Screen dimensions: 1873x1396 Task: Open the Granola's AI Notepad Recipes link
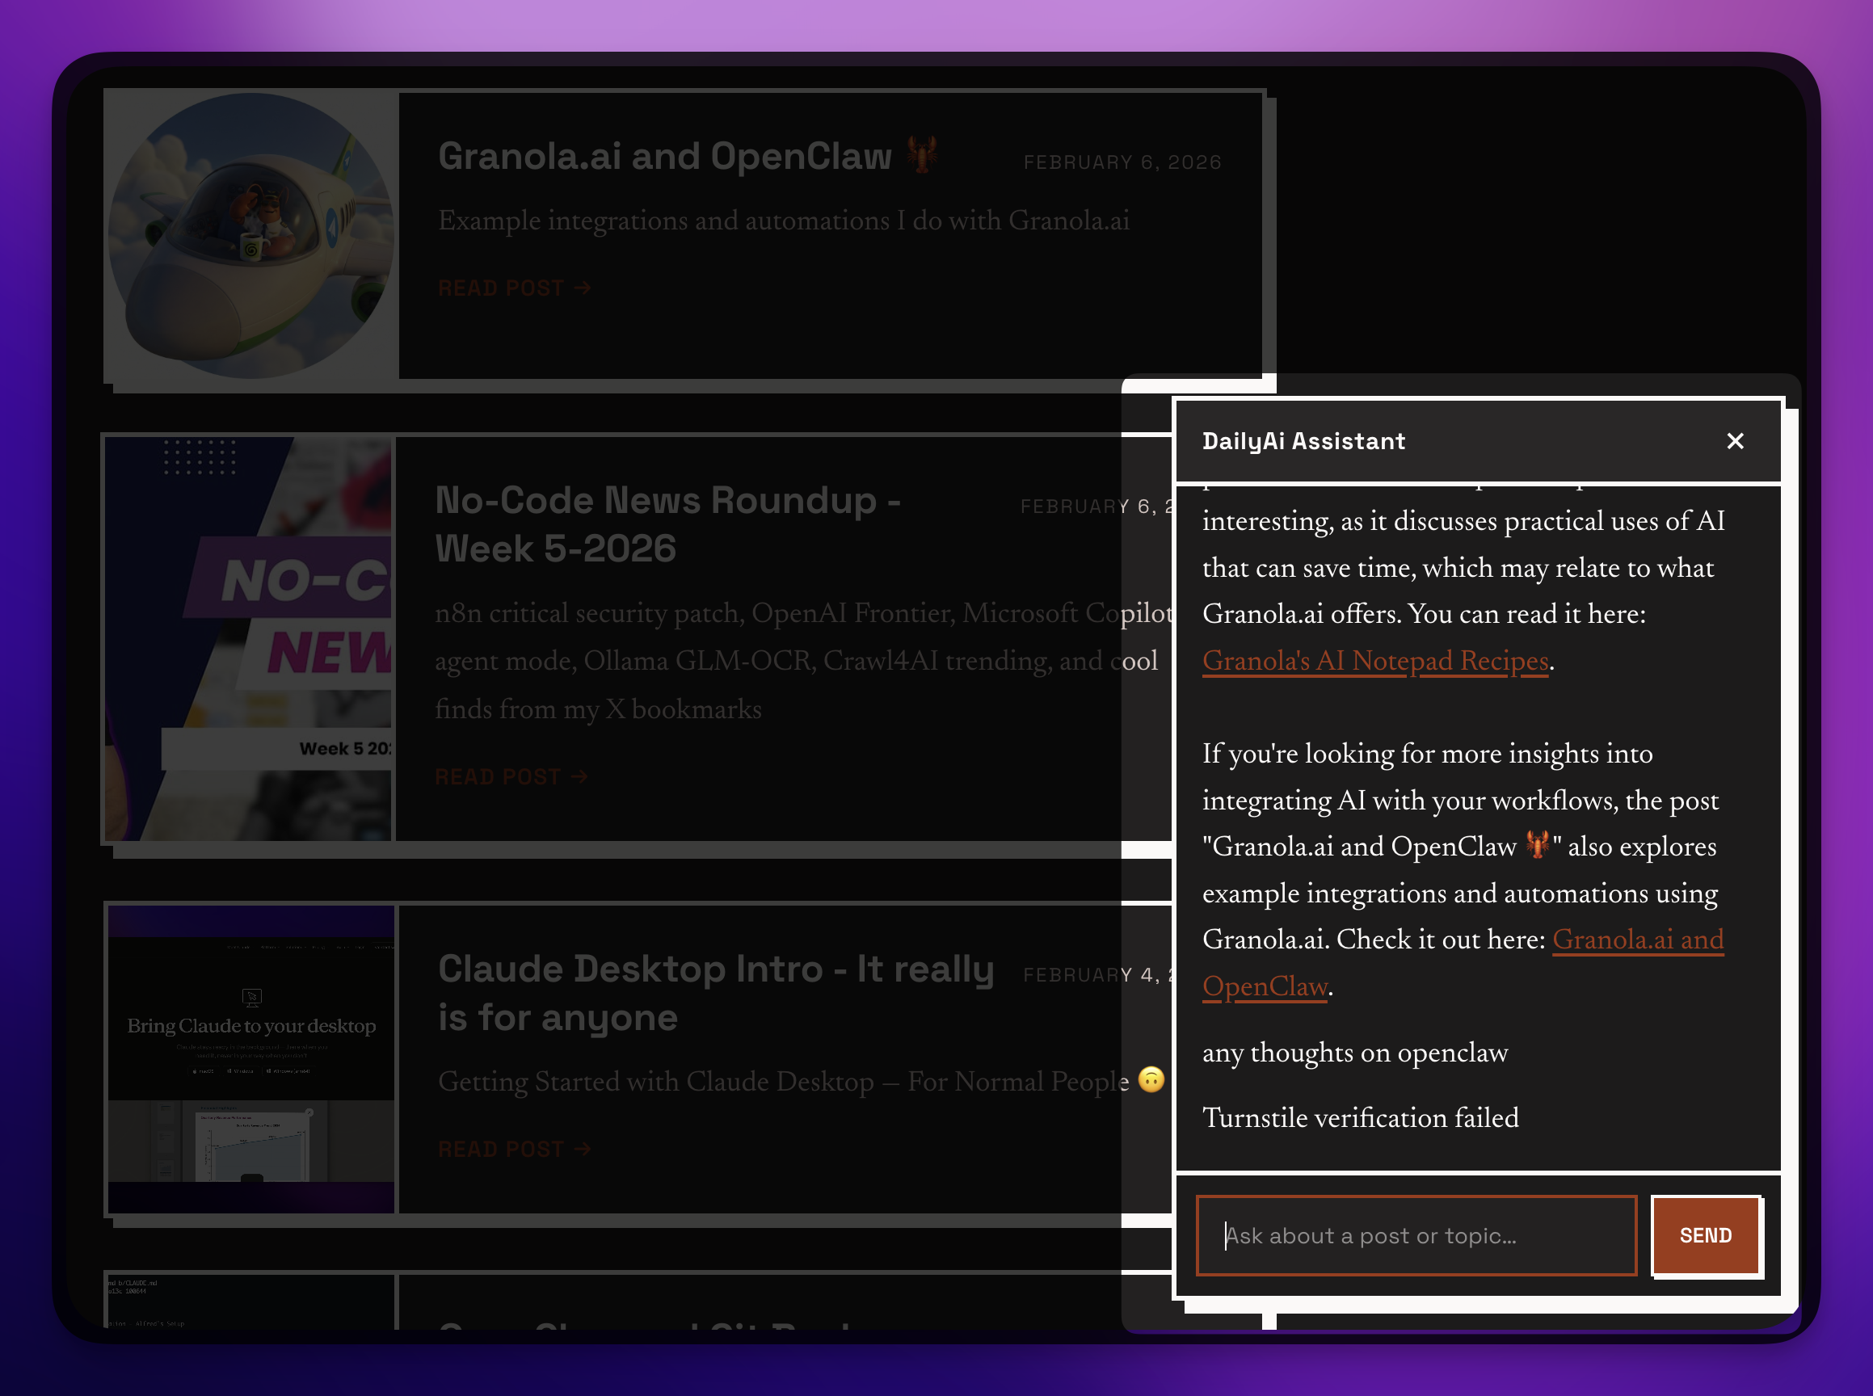click(x=1375, y=661)
